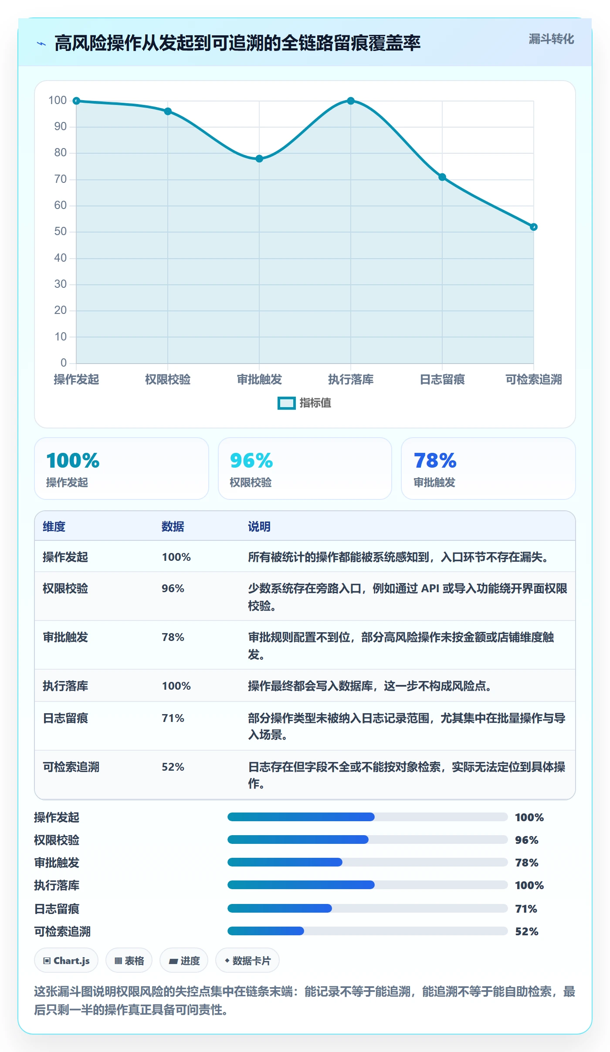This screenshot has height=1052, width=610.
Task: Click the 执行落库 peak point on the chart
Action: pyautogui.click(x=351, y=101)
